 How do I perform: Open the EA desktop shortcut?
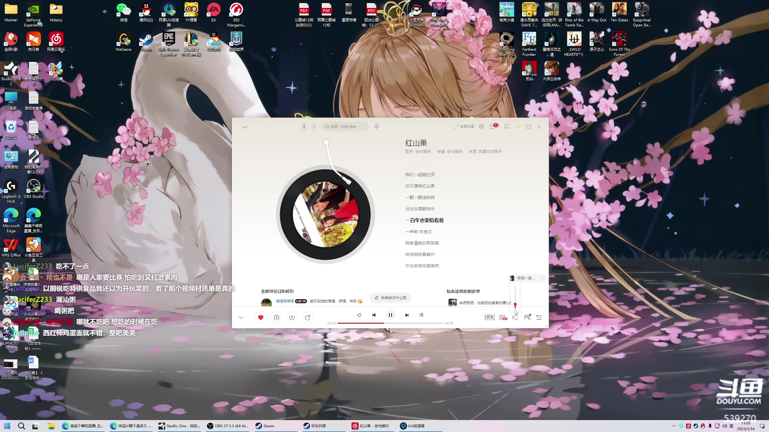click(213, 12)
